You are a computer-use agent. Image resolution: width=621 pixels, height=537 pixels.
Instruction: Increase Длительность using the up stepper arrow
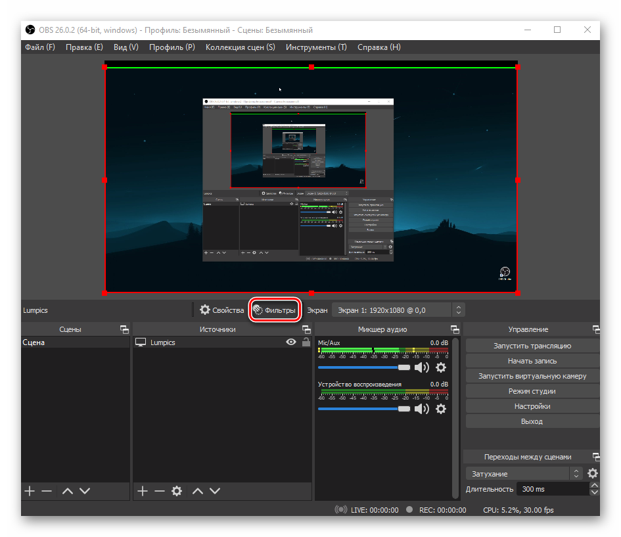click(x=594, y=486)
